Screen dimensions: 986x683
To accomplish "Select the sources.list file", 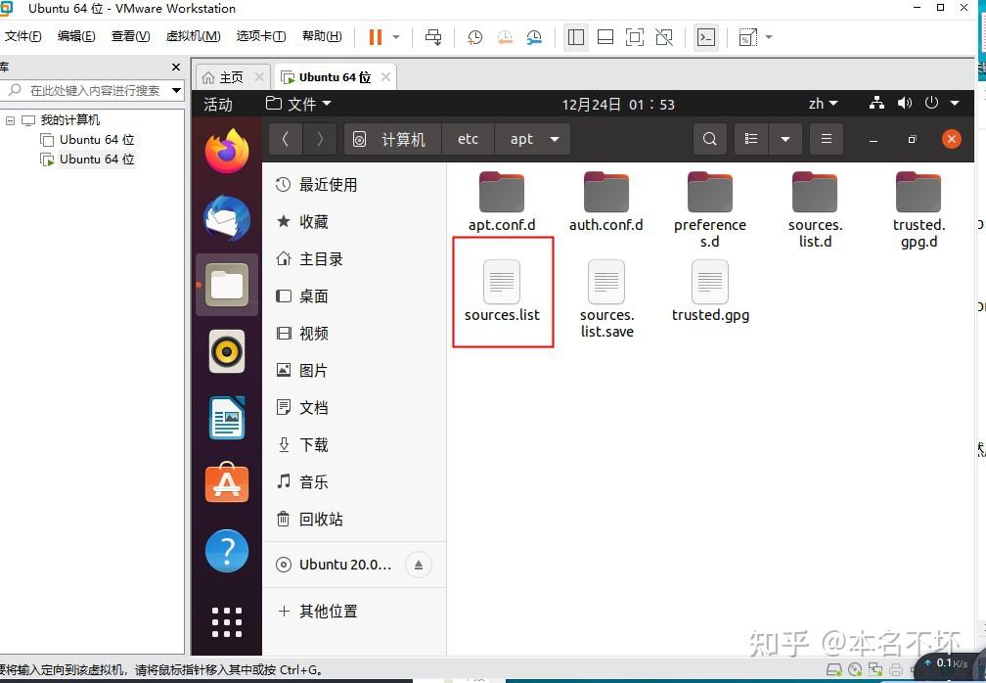I will 502,292.
